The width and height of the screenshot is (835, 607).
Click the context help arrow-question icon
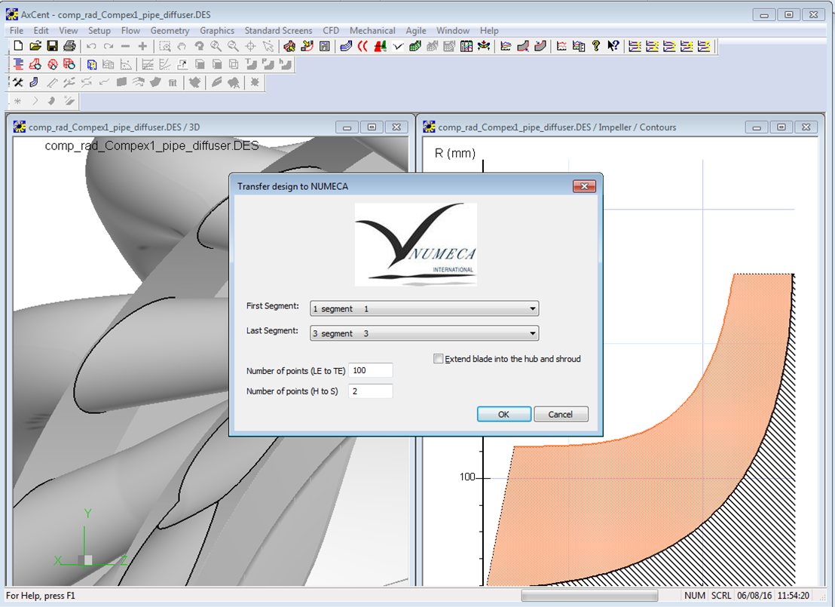tap(613, 47)
